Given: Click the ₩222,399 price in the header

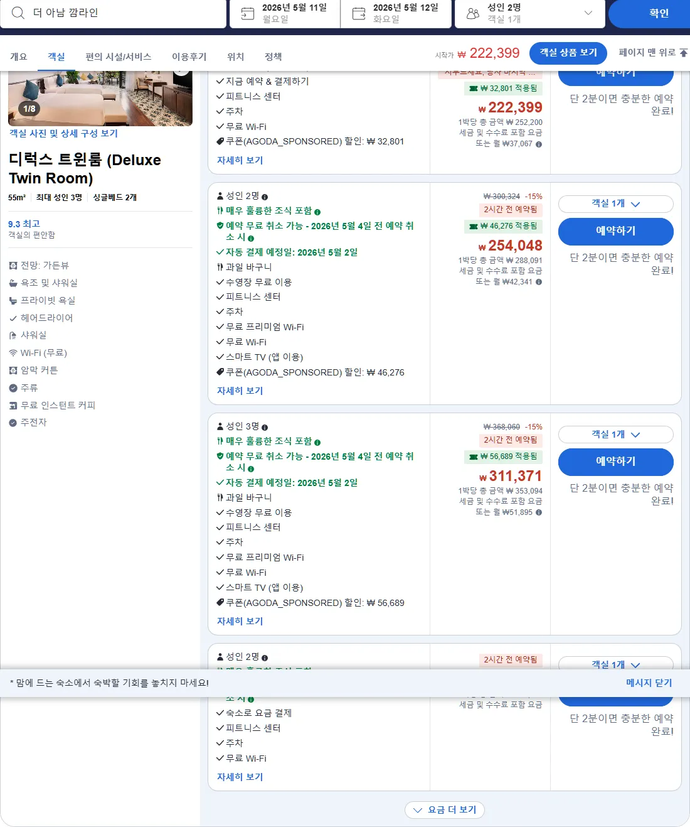Looking at the screenshot, I should [489, 53].
